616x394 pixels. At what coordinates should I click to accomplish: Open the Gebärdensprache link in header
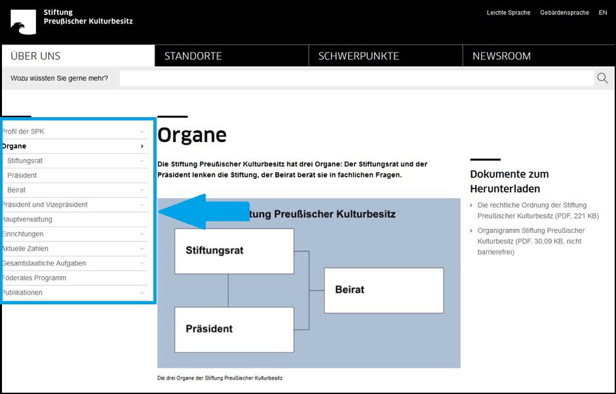tap(564, 12)
